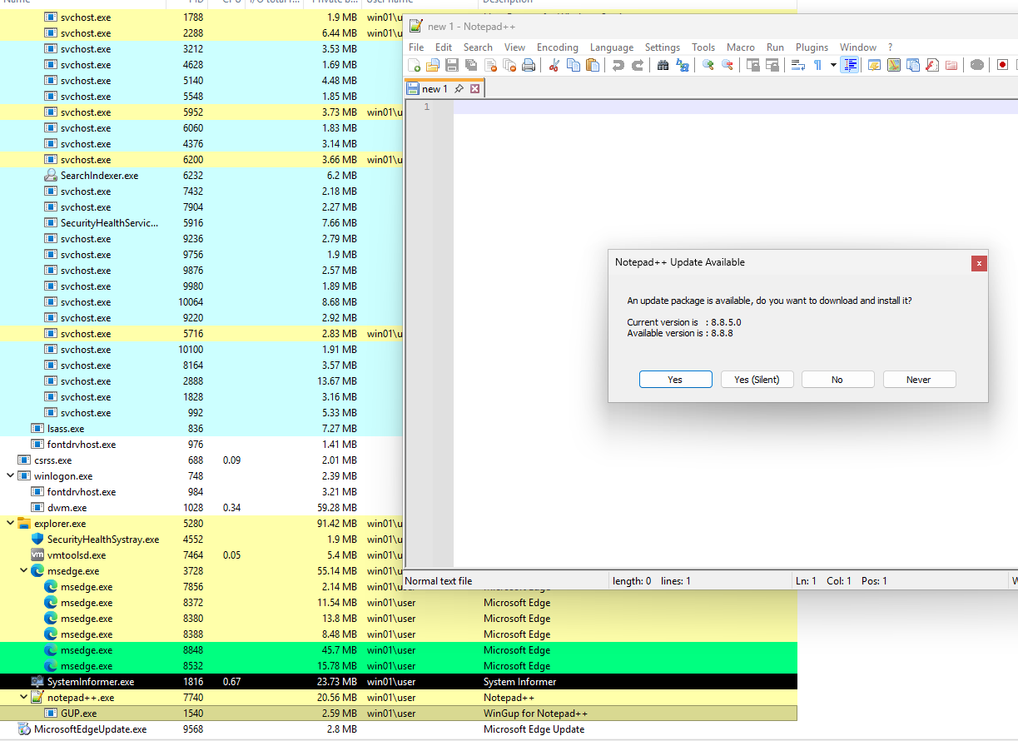Click Never in the update dialog

(x=918, y=380)
